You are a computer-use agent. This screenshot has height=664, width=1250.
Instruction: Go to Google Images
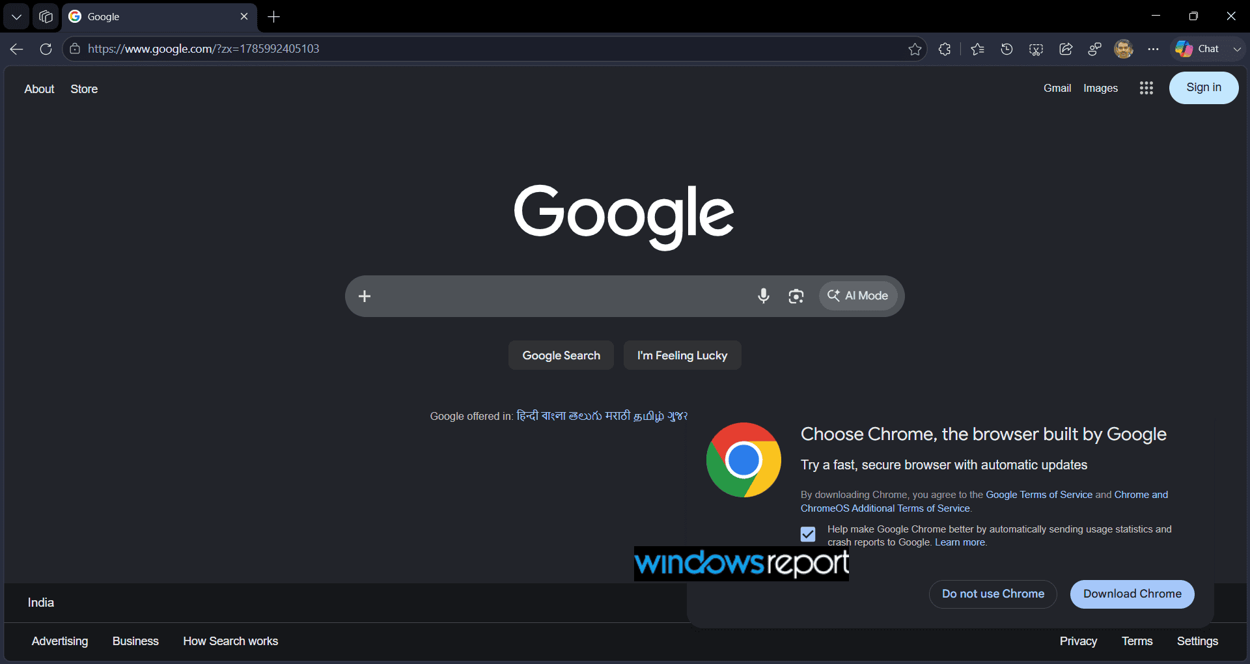[x=1100, y=88]
